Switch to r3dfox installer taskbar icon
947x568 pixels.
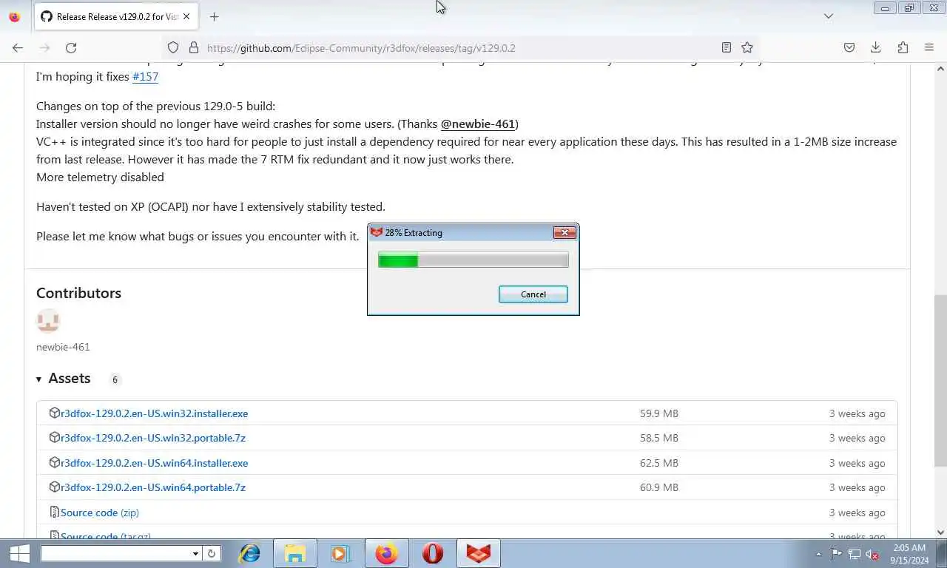point(479,553)
